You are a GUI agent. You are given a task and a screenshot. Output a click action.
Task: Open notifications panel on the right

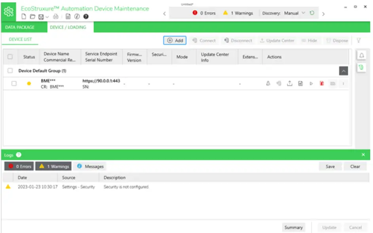pos(362,55)
